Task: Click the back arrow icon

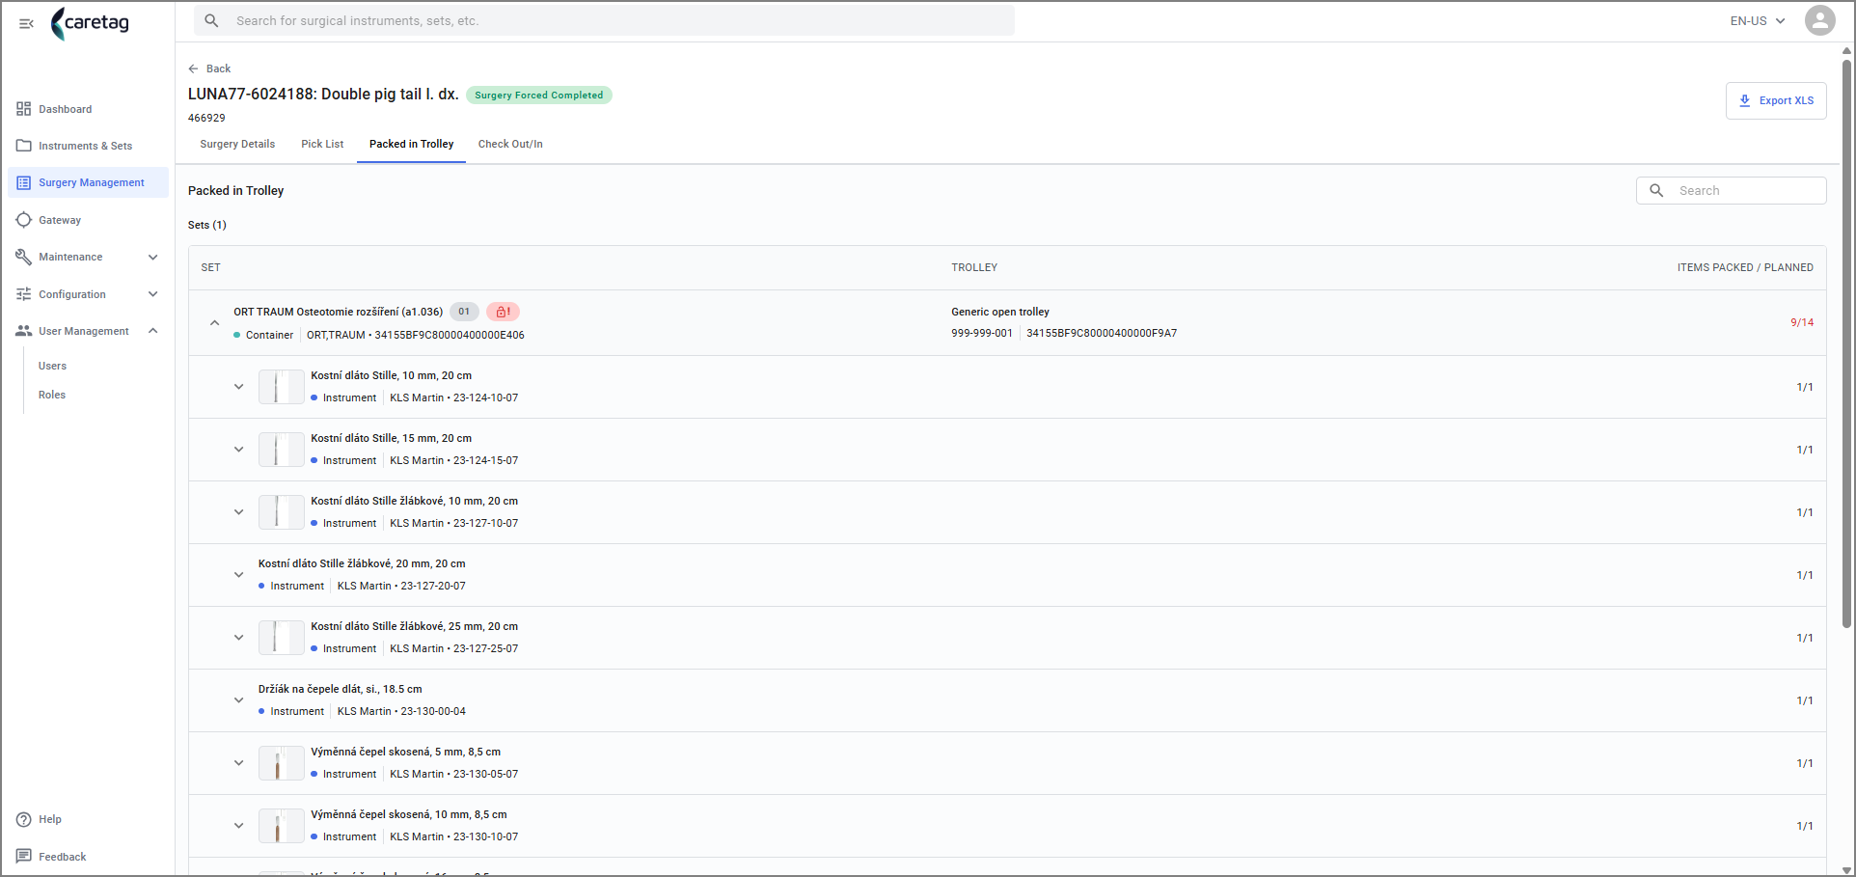Action: (193, 69)
